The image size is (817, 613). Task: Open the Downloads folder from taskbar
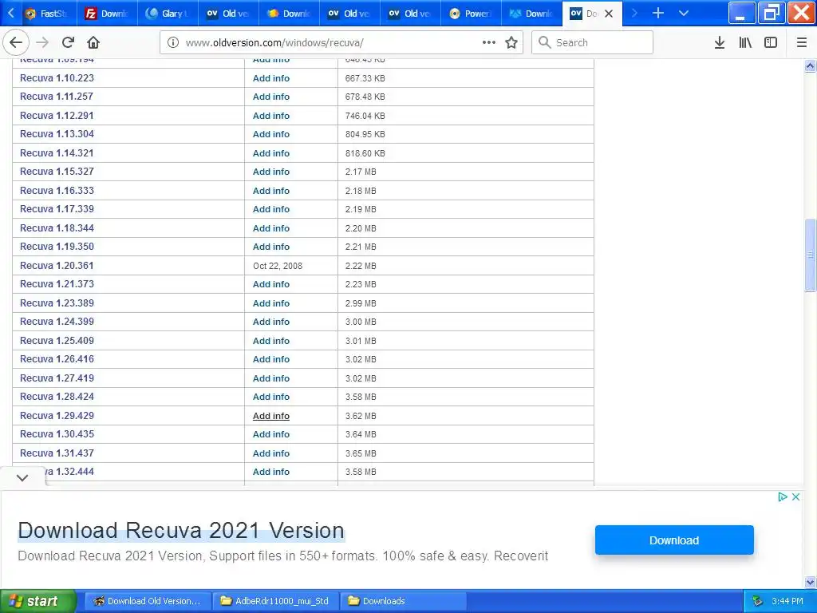tap(403, 601)
